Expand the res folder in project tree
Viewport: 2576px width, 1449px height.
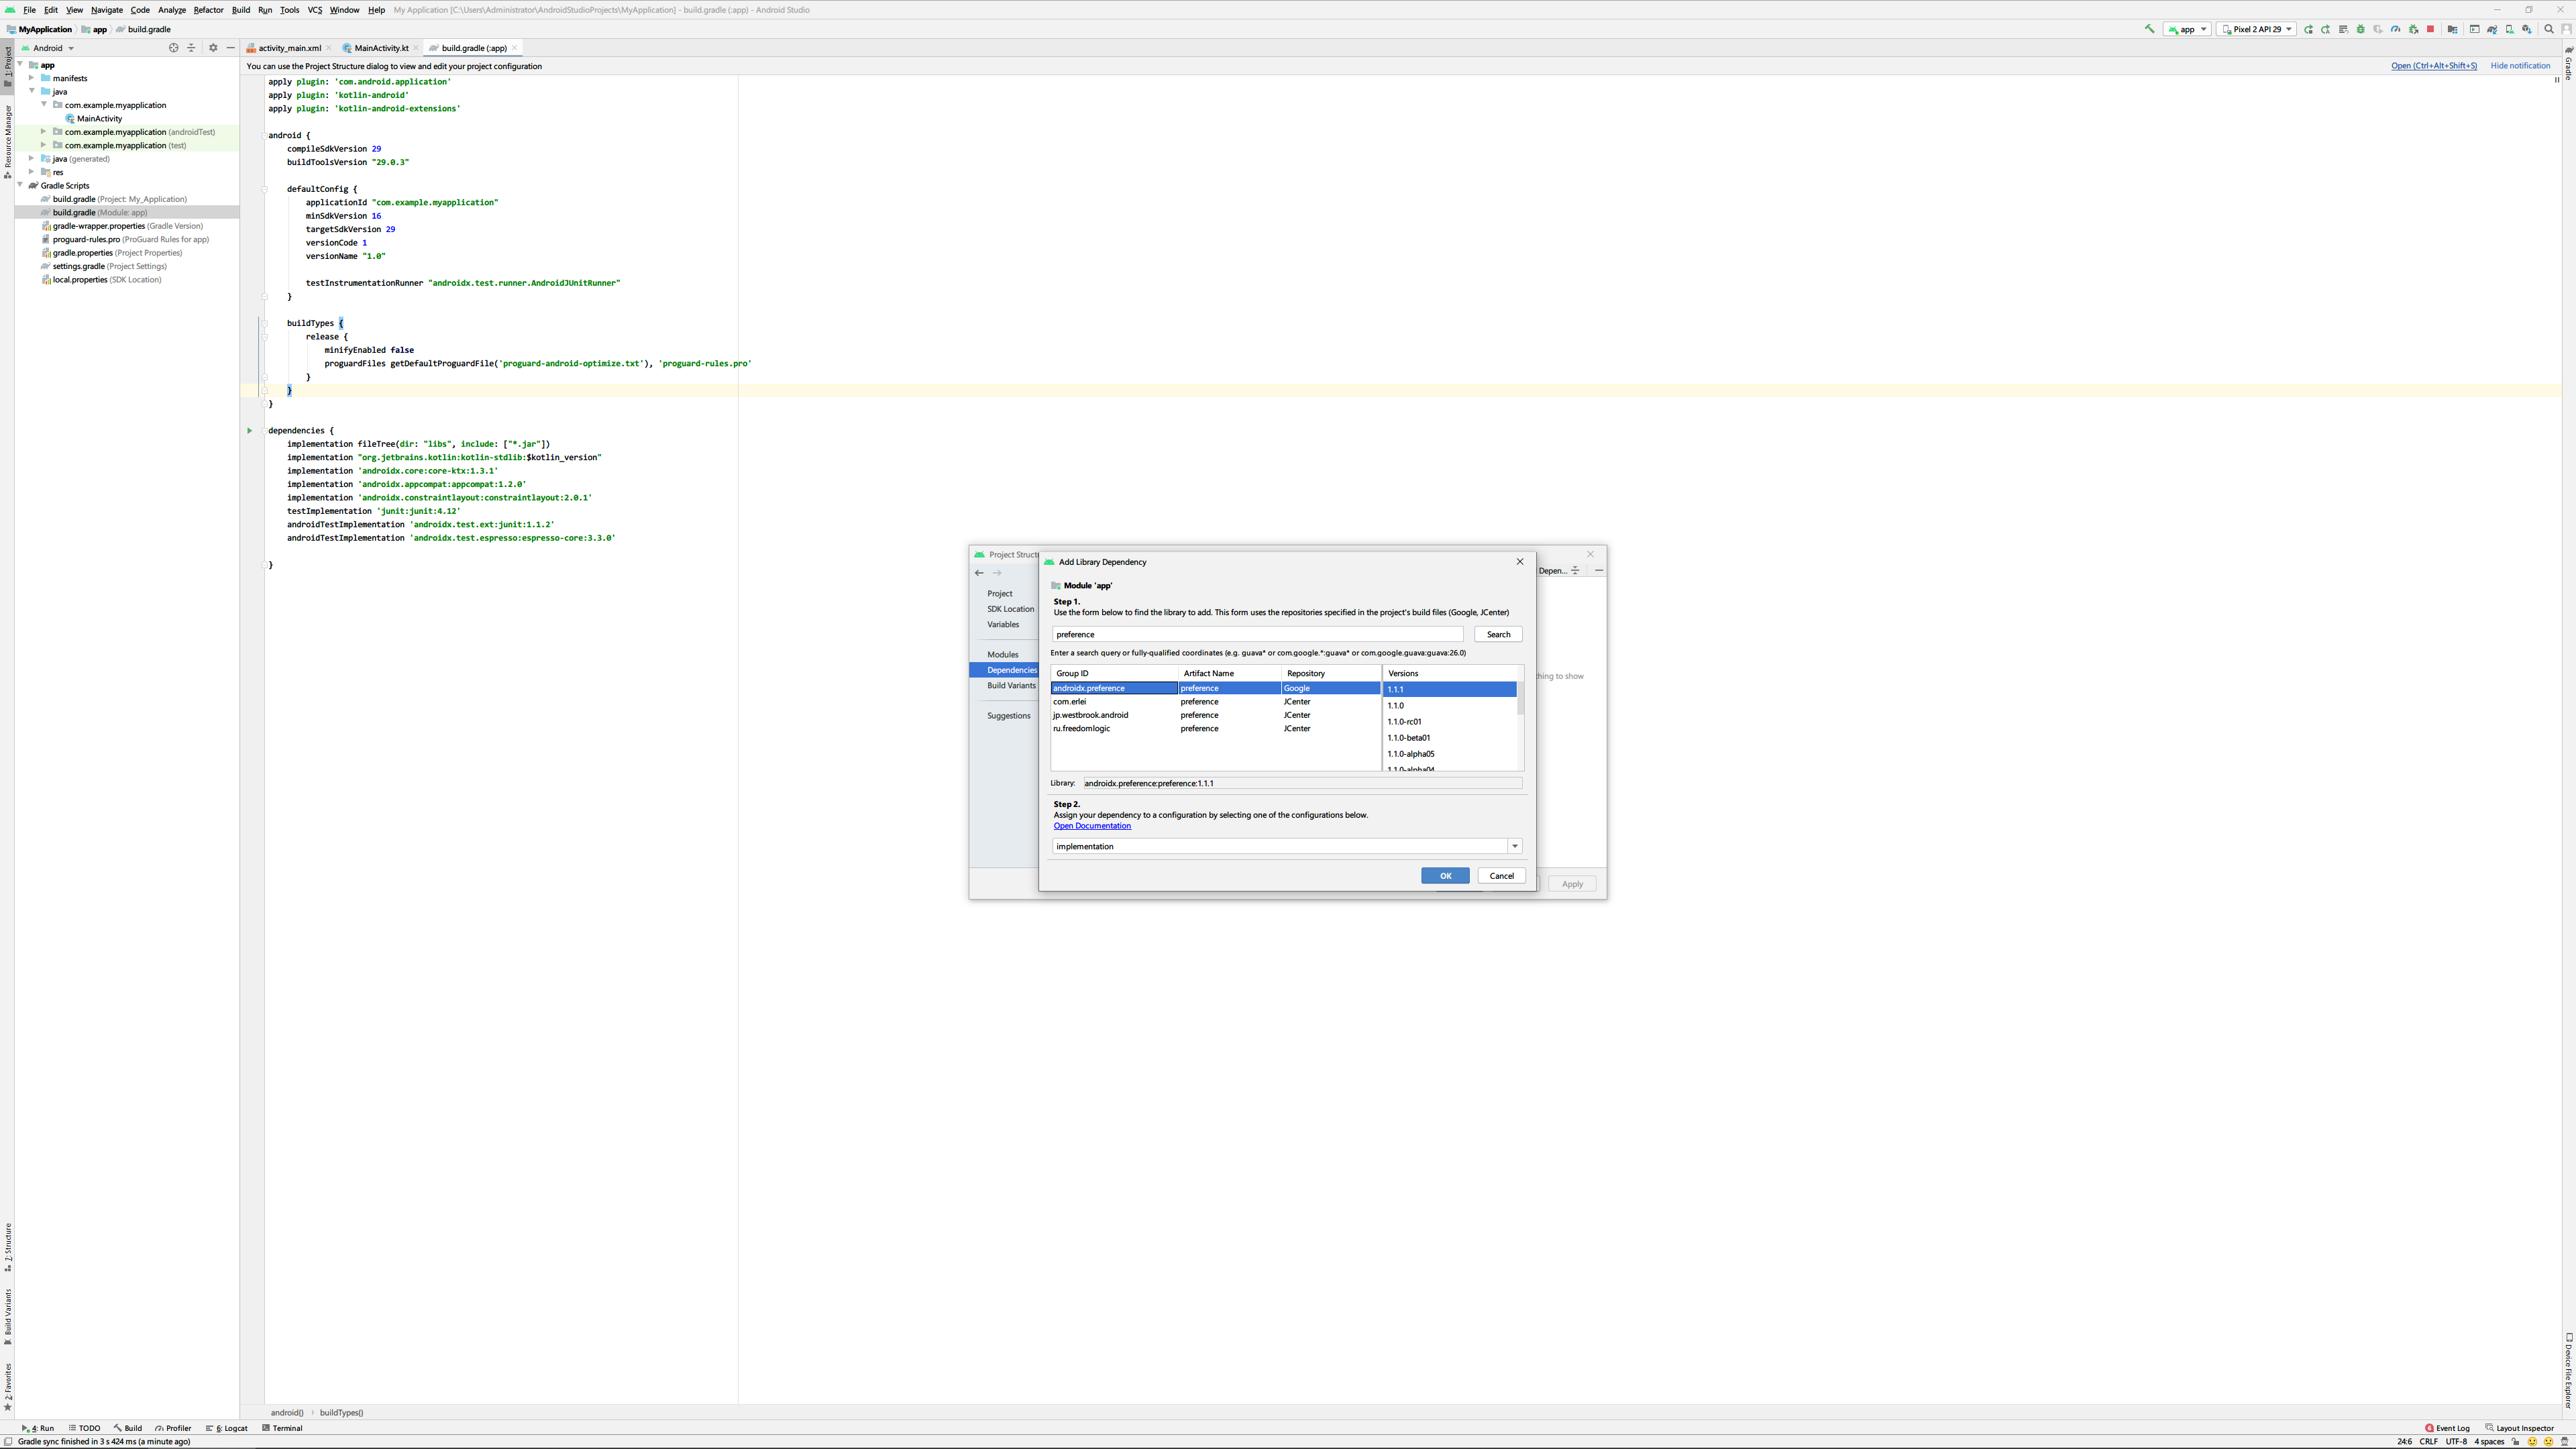coord(32,172)
